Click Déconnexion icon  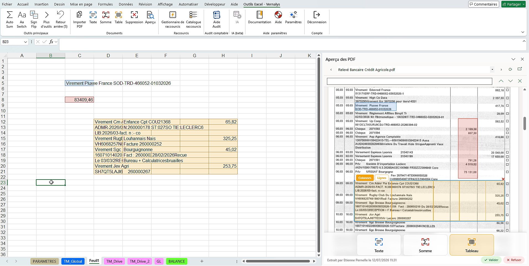click(317, 15)
